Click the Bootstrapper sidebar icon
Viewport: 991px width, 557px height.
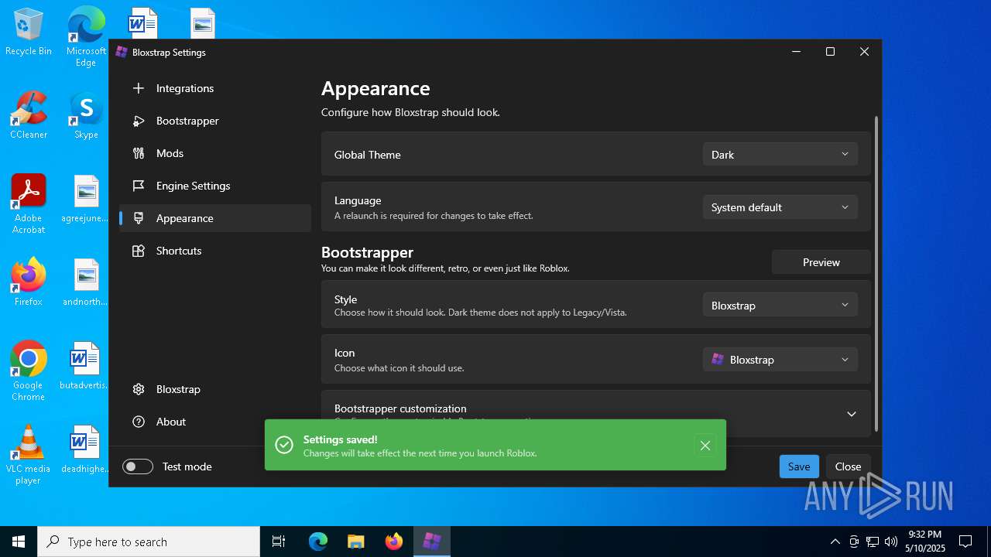[139, 121]
